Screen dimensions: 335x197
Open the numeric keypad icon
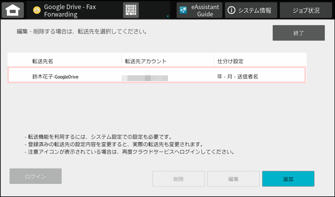click(x=131, y=10)
